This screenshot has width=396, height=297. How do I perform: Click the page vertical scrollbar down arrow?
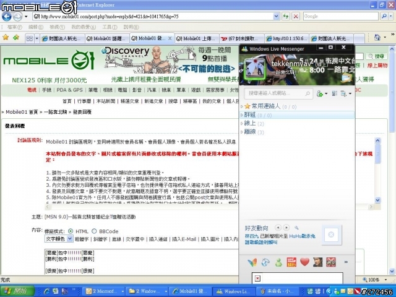392,272
